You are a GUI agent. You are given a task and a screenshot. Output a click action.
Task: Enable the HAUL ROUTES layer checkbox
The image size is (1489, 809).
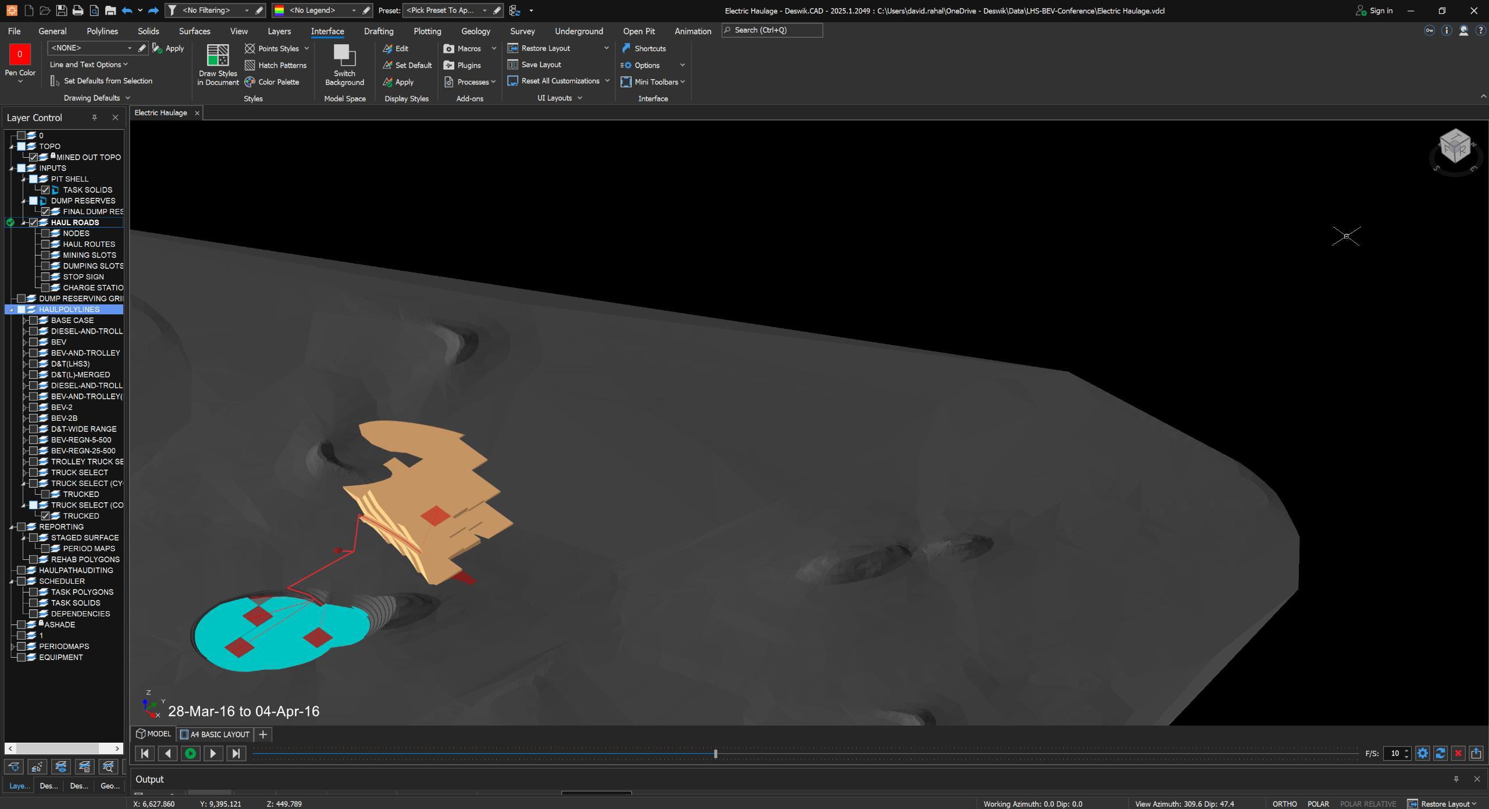tap(45, 244)
